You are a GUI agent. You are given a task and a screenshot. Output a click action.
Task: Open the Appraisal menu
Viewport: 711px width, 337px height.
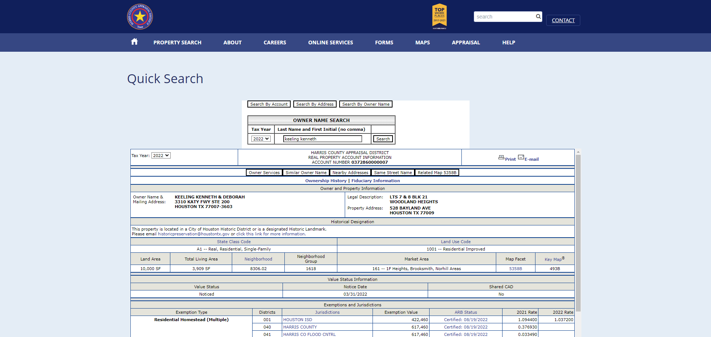(466, 42)
